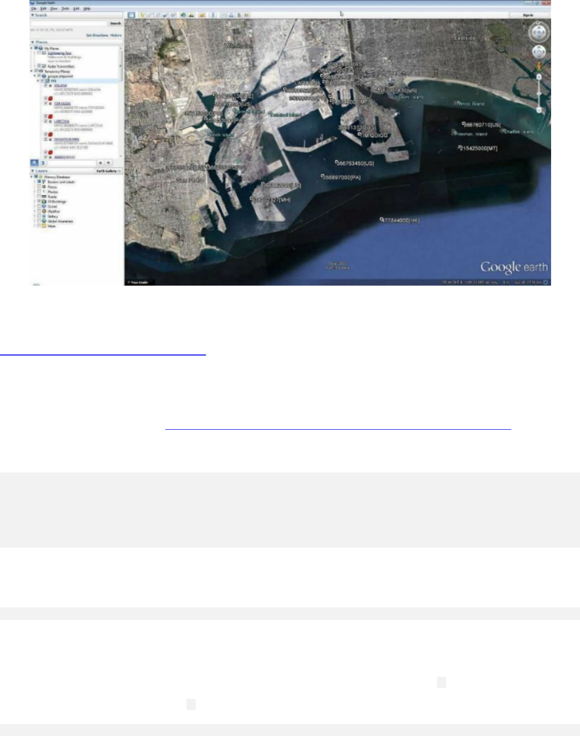Select the Add Path toolbar icon
The image size is (580, 736).
point(158,15)
